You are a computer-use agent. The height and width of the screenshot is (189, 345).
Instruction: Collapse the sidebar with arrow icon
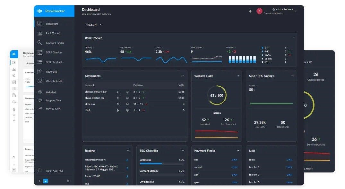[68, 181]
